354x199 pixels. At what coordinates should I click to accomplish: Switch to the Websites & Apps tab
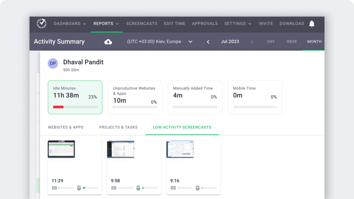point(66,127)
